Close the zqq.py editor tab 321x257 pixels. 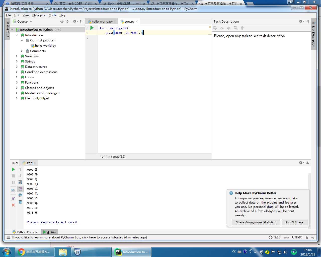pos(137,22)
